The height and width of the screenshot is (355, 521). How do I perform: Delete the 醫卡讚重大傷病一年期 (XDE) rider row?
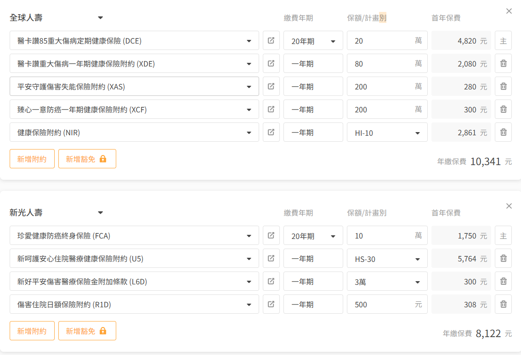click(503, 63)
